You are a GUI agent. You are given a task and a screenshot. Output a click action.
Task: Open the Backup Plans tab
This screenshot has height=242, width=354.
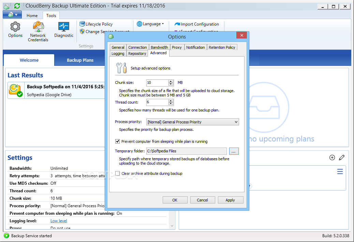pos(80,60)
